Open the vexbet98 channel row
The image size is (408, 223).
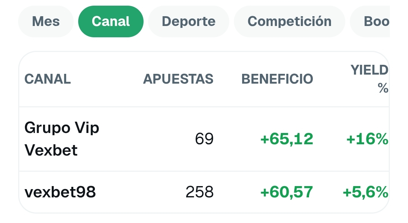(x=204, y=192)
